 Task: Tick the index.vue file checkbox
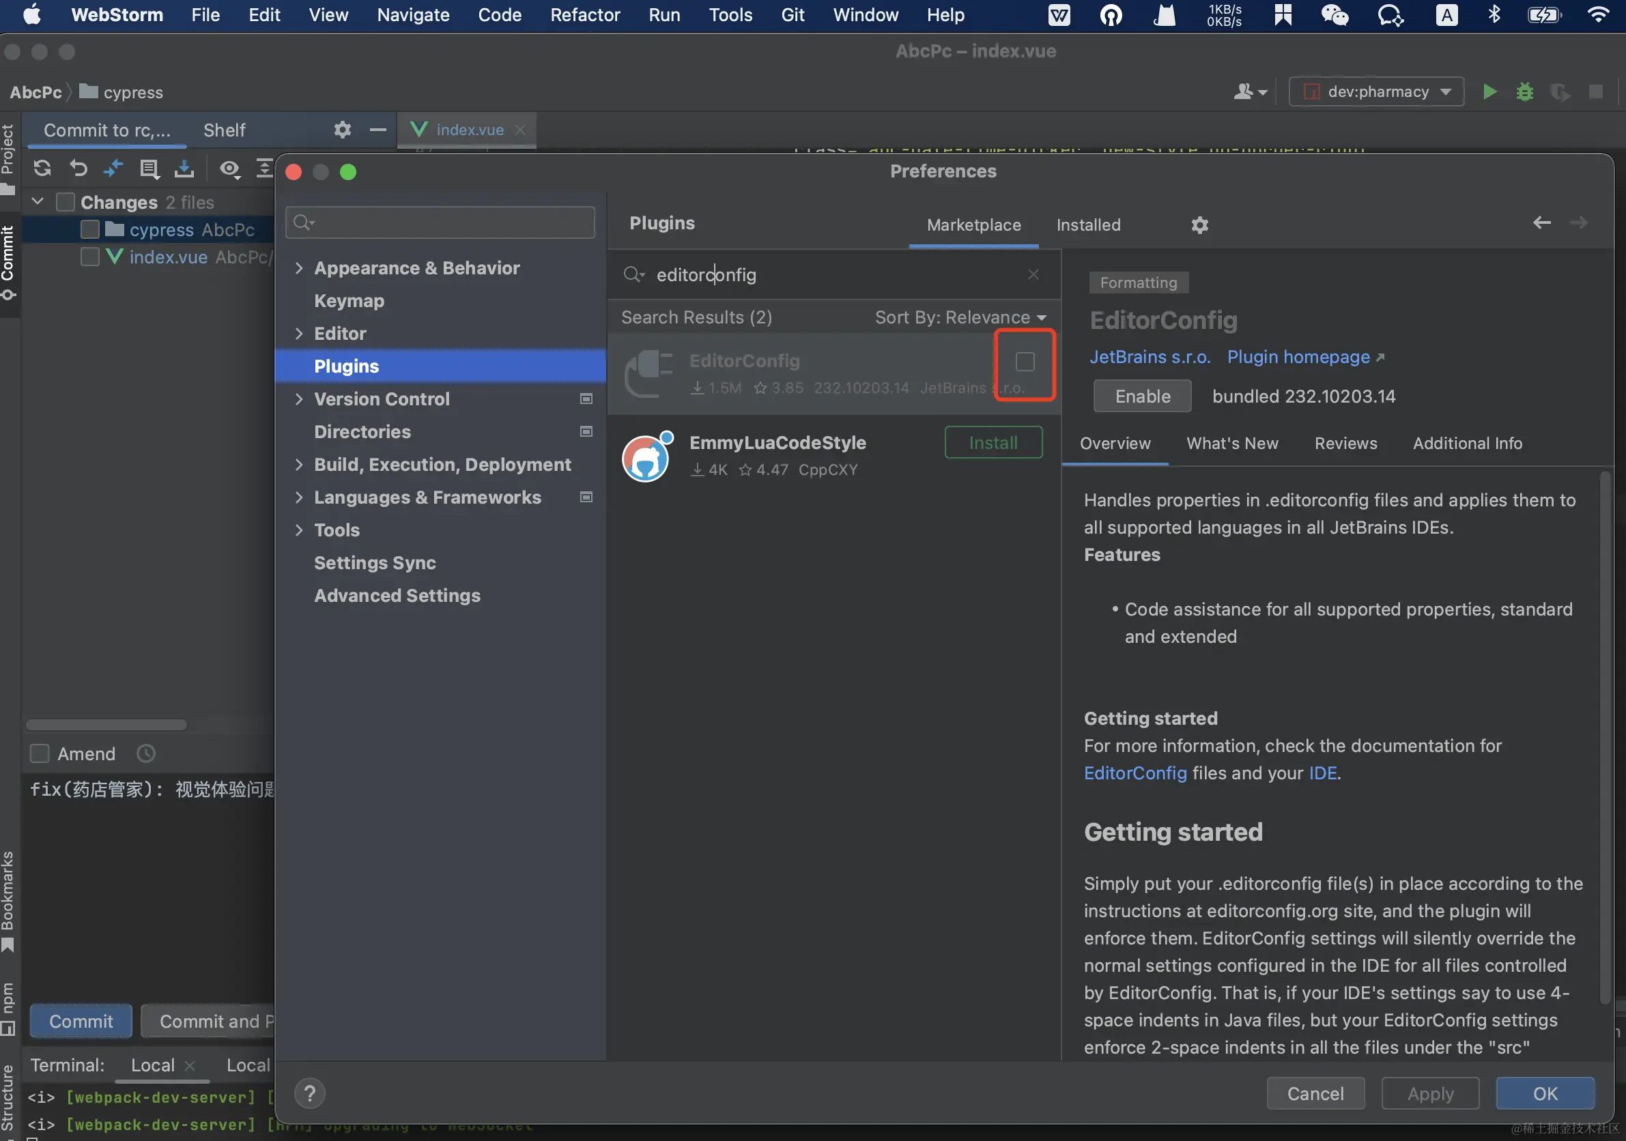(90, 257)
